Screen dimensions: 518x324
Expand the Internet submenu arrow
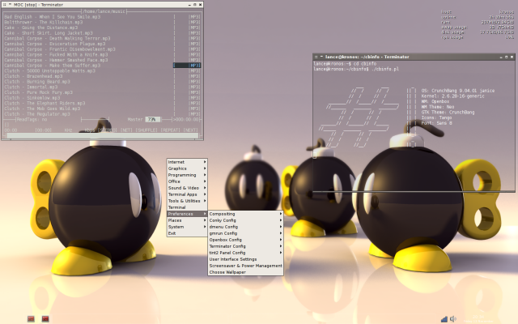pyautogui.click(x=205, y=162)
